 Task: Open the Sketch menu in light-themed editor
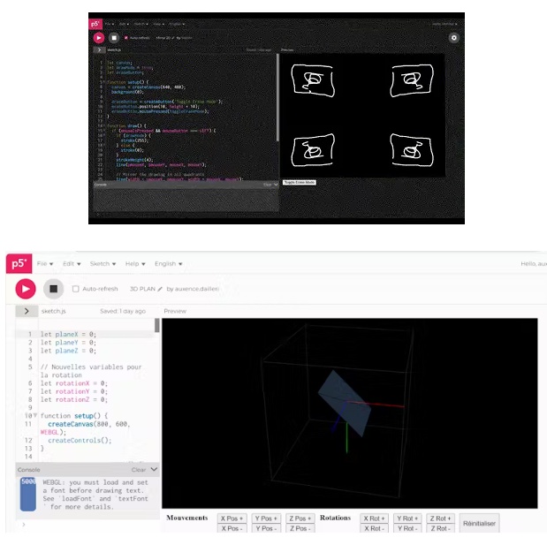[102, 264]
